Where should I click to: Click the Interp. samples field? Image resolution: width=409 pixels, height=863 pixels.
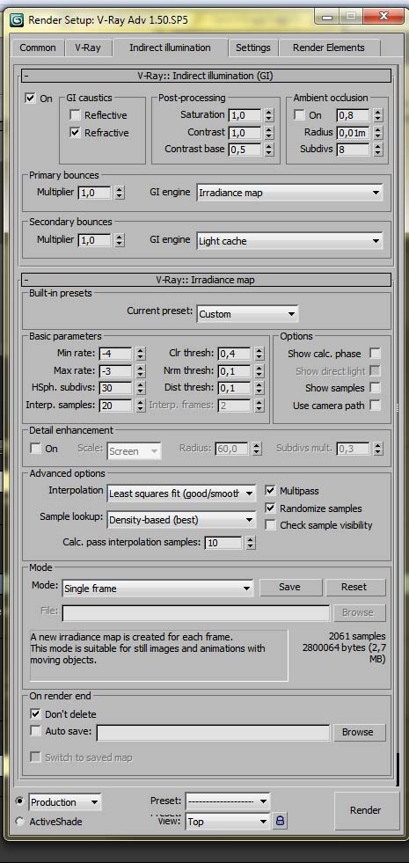pyautogui.click(x=115, y=405)
